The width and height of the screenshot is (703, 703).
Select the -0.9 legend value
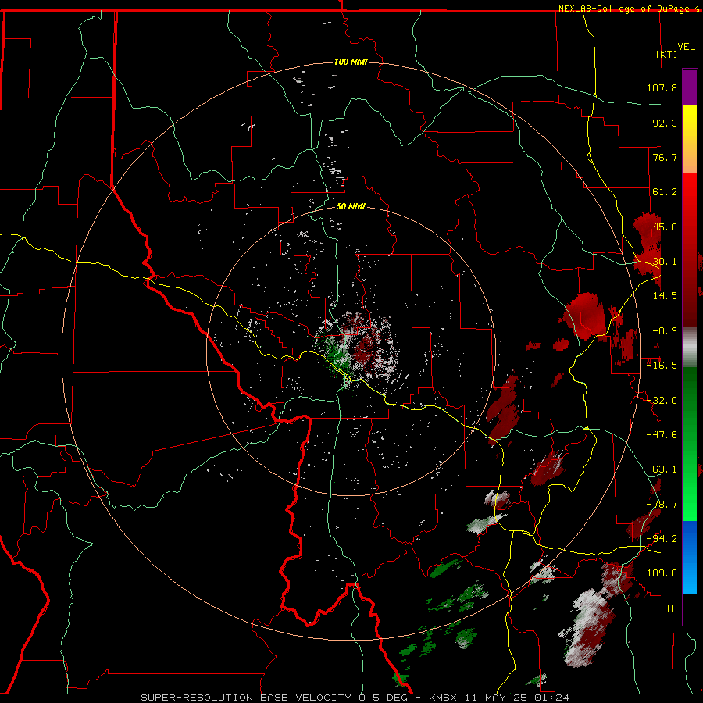[x=665, y=331]
